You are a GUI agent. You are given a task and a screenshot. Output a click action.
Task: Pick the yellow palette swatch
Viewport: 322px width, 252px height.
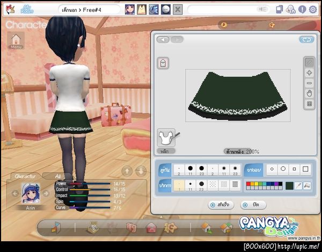(257, 184)
